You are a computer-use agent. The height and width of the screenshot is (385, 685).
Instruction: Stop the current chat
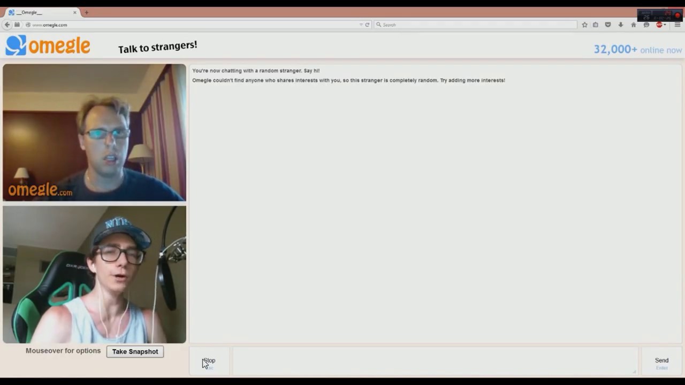click(209, 361)
